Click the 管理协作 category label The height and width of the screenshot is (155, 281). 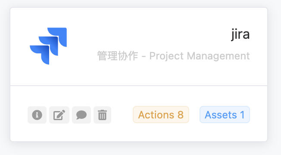pyautogui.click(x=118, y=56)
